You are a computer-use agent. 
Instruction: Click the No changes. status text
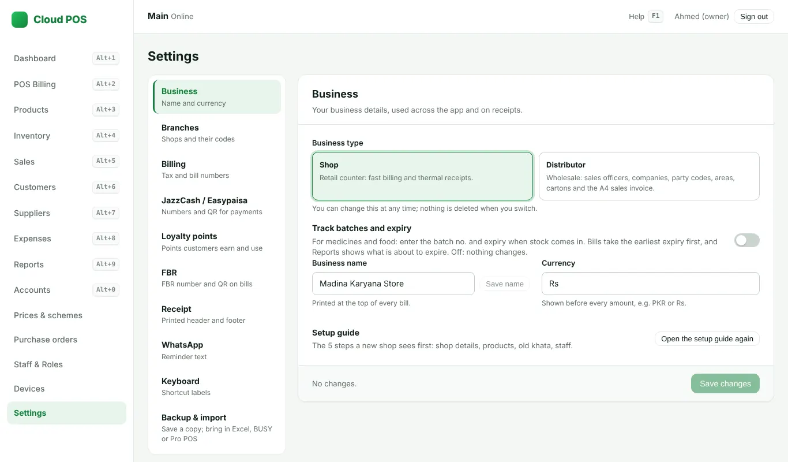[334, 383]
